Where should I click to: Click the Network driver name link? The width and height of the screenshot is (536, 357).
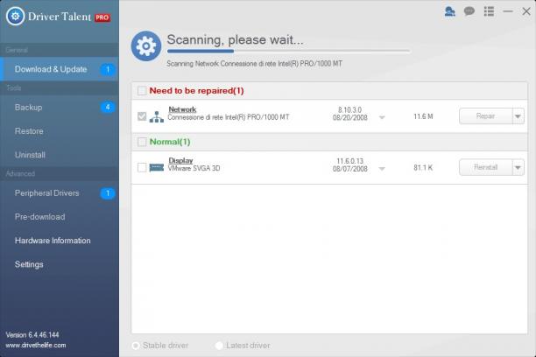pyautogui.click(x=182, y=109)
